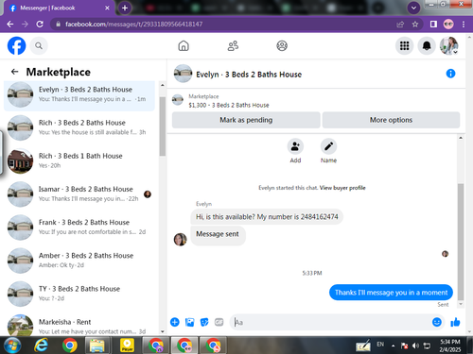This screenshot has width=473, height=354.
Task: Launch Internet Explorer from the taskbar
Action: coord(42,346)
